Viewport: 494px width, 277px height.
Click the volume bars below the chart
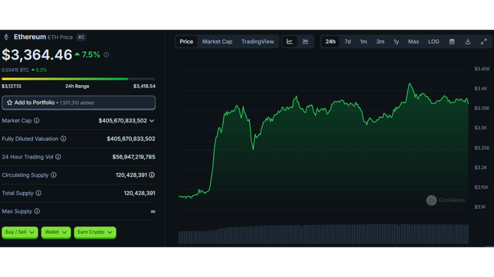point(324,234)
